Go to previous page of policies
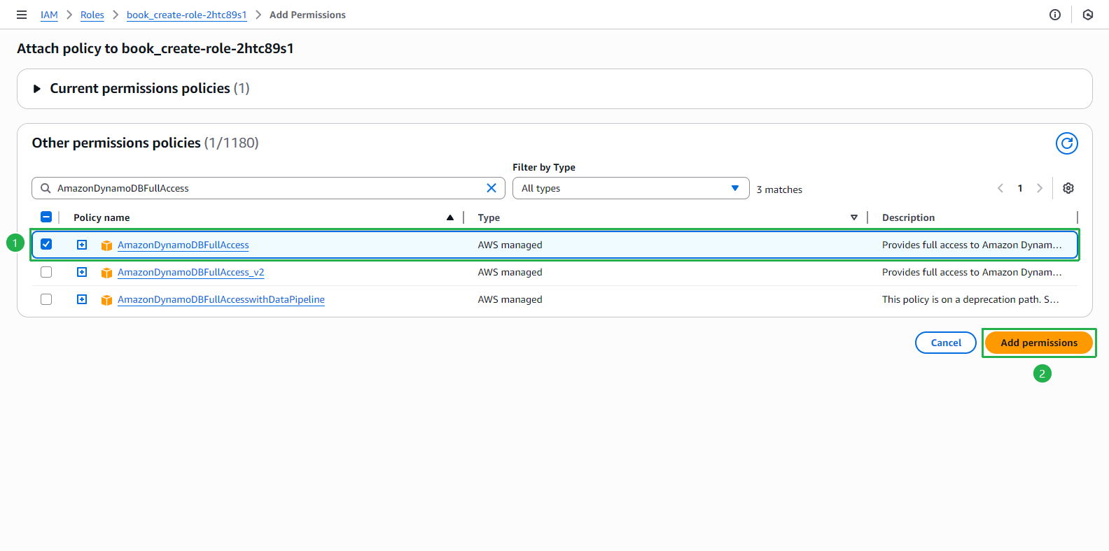1109x551 pixels. (x=1000, y=188)
